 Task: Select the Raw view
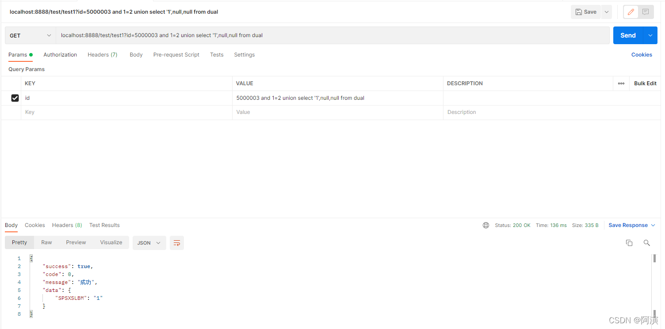[x=46, y=242]
